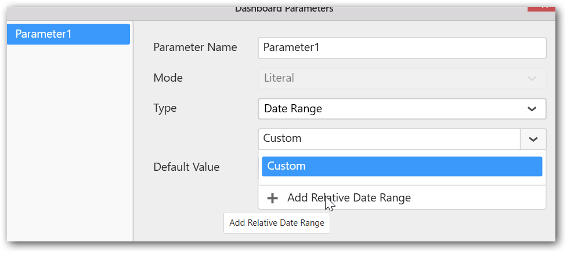Click the Mode dropdown showing Literal
This screenshot has width=567, height=253.
click(395, 78)
